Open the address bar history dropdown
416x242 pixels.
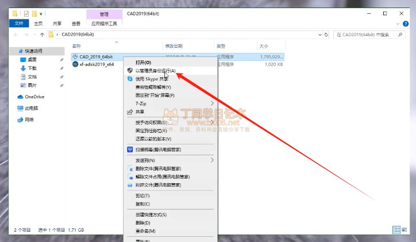320,34
